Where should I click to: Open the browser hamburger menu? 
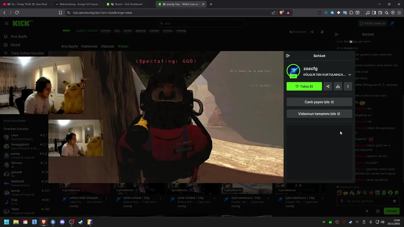pos(399,13)
